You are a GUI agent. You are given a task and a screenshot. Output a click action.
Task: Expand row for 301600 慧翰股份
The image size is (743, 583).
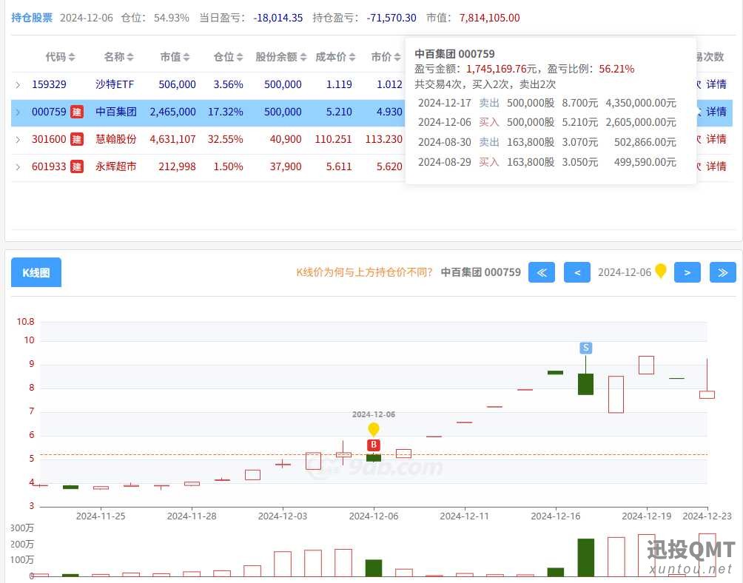[18, 140]
